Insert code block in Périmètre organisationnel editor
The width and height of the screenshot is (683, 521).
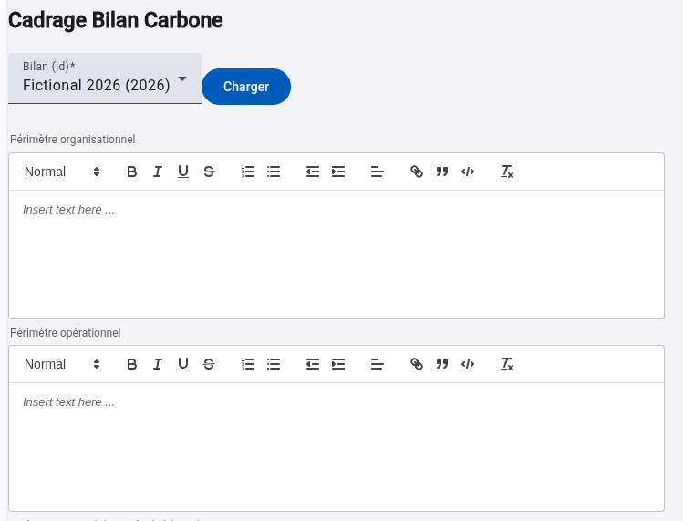468,172
